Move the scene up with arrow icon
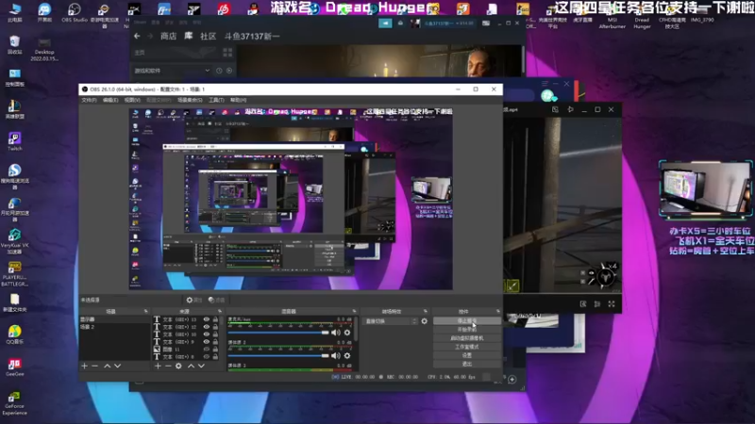The image size is (755, 424). coord(107,367)
